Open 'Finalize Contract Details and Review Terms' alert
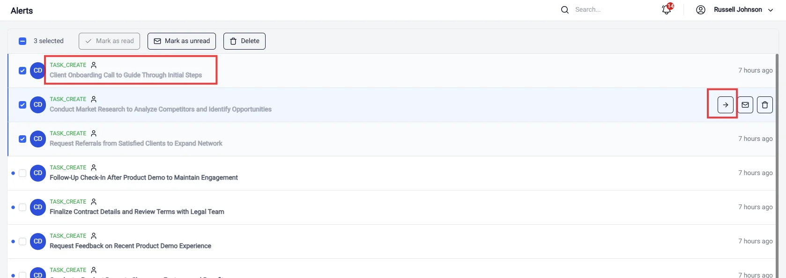Screen dimensions: 786x278 pyautogui.click(x=137, y=212)
